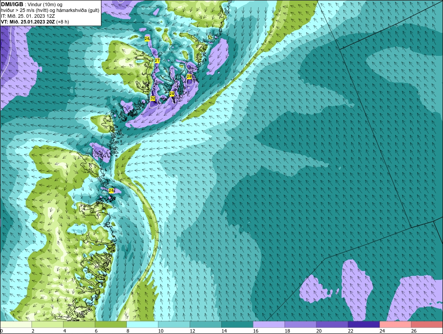Viewport: 443px width, 334px height.
Task: Click the easternmost yellow gust label 28
Action: [189, 76]
